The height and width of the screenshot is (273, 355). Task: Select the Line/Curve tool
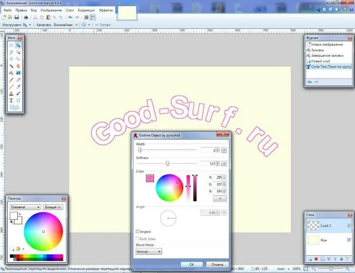[18, 101]
